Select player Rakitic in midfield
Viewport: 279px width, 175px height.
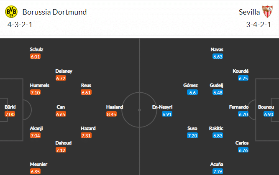point(216,128)
